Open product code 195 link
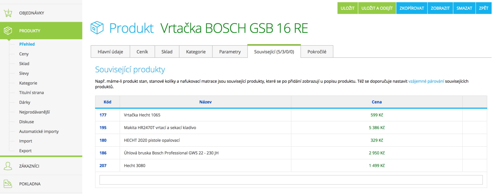The image size is (494, 194). [103, 128]
